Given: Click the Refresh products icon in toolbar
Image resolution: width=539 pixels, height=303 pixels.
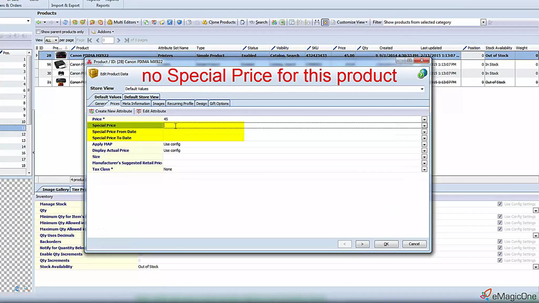Looking at the screenshot, I should (x=65, y=22).
